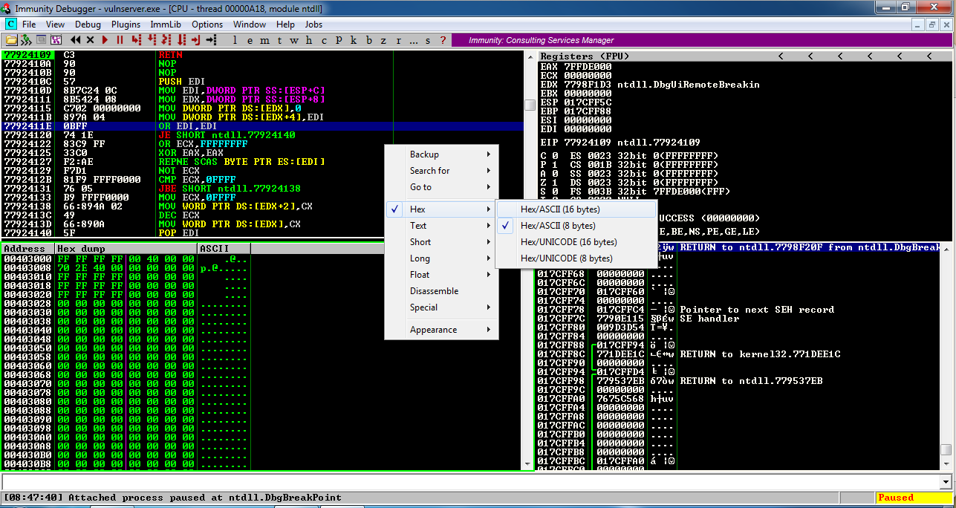956x508 pixels.
Task: Pause execution with red pause icon
Action: [x=119, y=40]
